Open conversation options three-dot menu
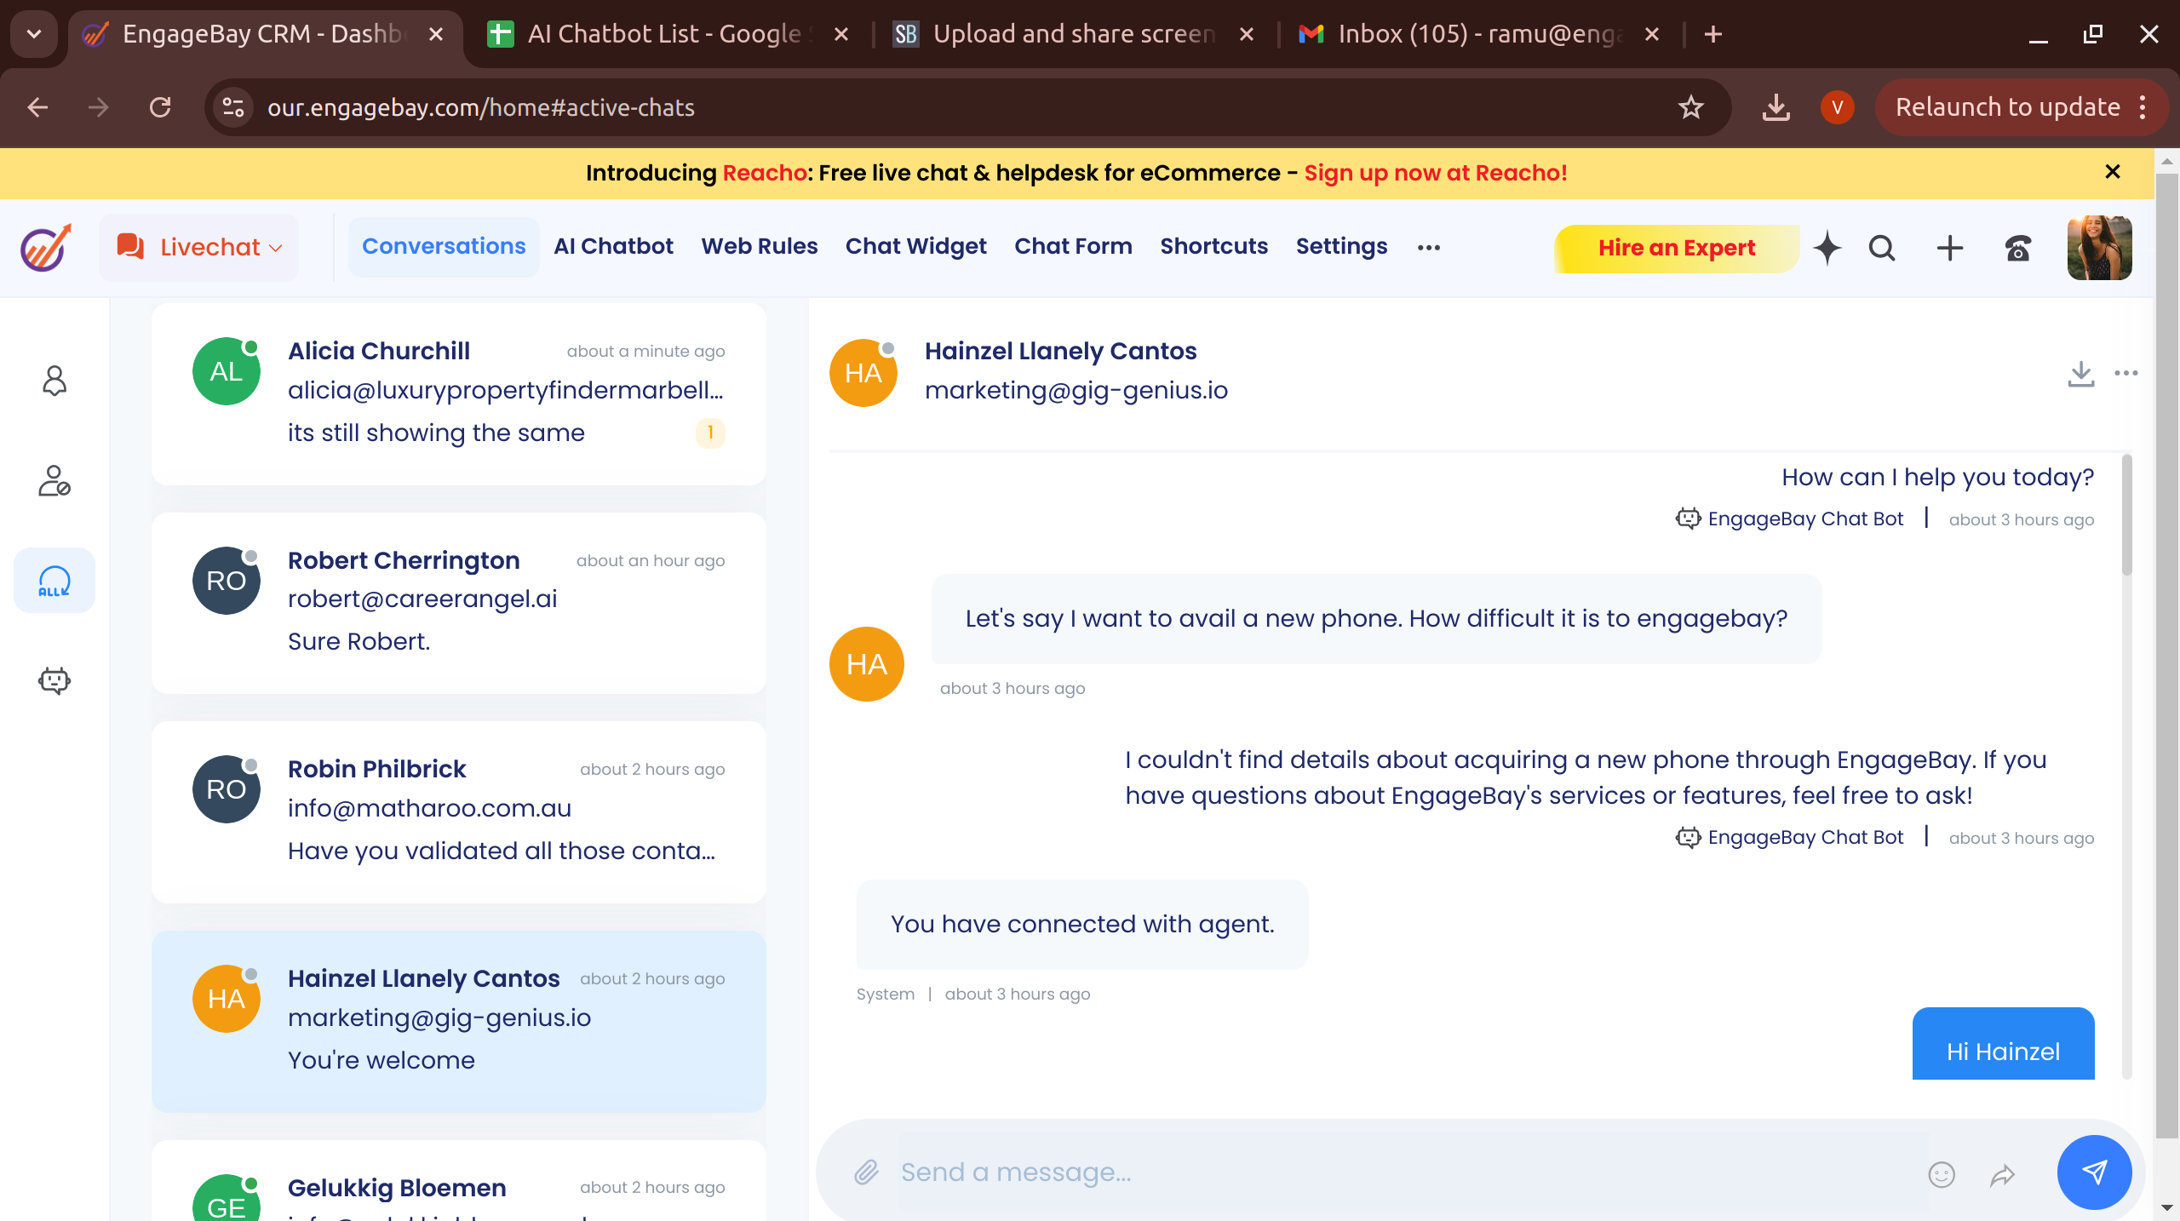2180x1221 pixels. pyautogui.click(x=2125, y=373)
